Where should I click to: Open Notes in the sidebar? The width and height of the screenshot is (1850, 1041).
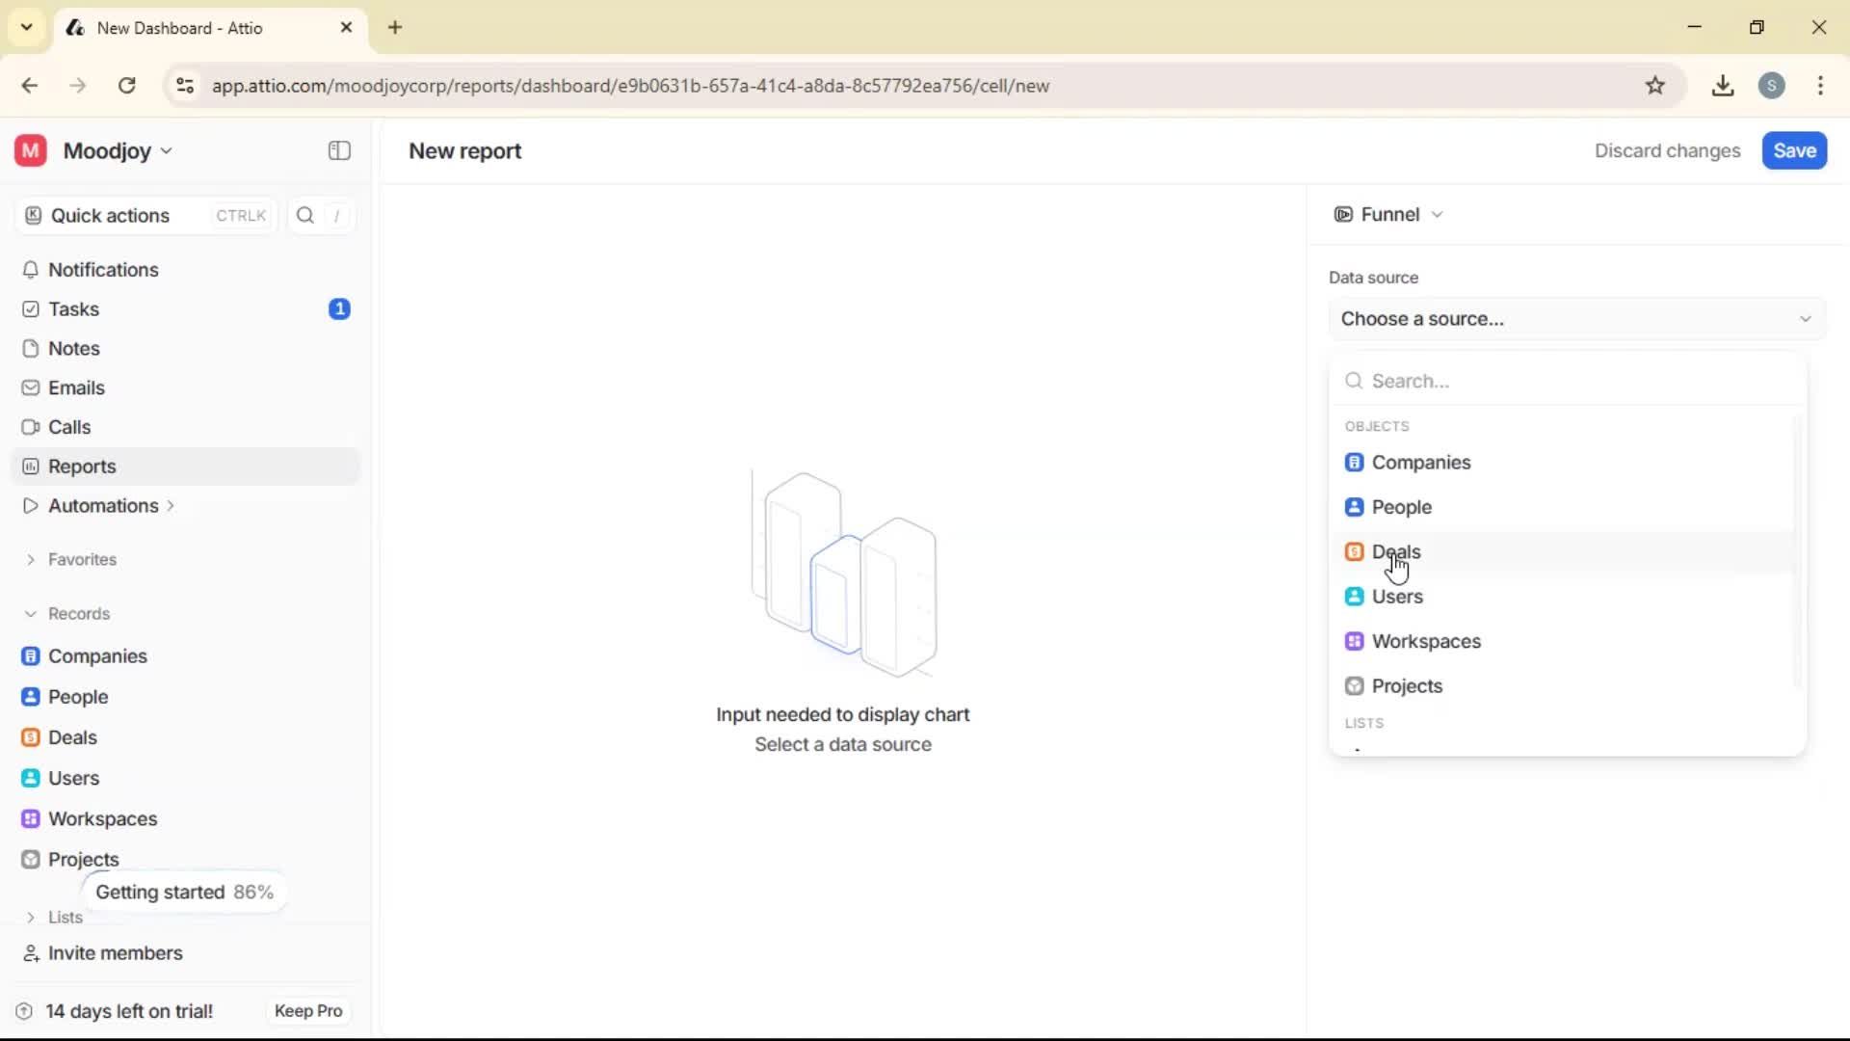coord(73,348)
